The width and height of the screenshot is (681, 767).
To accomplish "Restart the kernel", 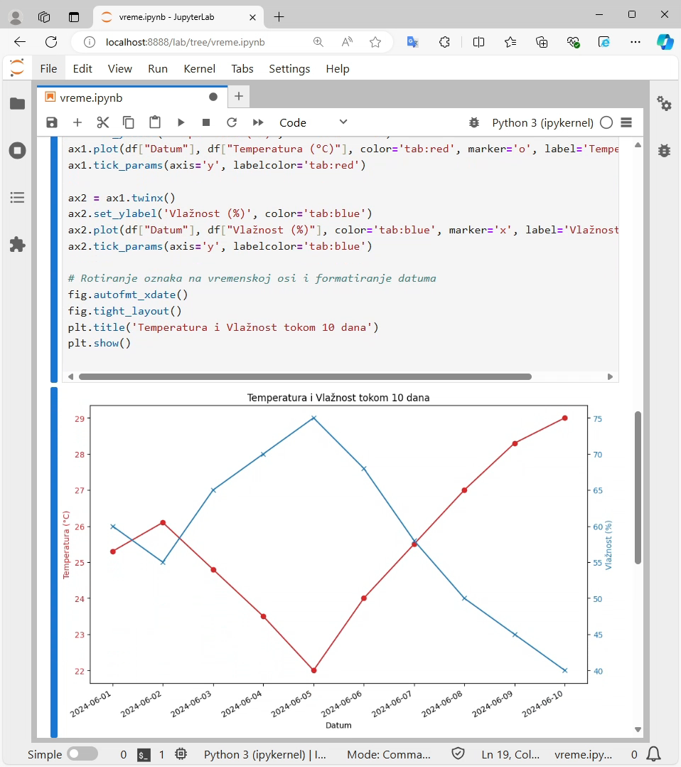I will click(x=232, y=122).
